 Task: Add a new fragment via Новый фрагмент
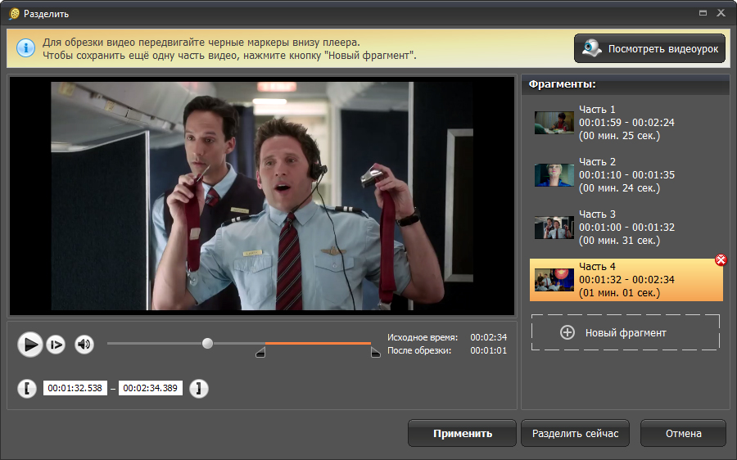click(626, 332)
